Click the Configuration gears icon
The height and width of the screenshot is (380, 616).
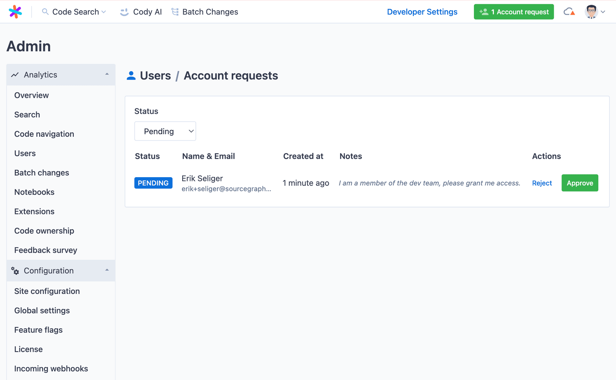(15, 271)
